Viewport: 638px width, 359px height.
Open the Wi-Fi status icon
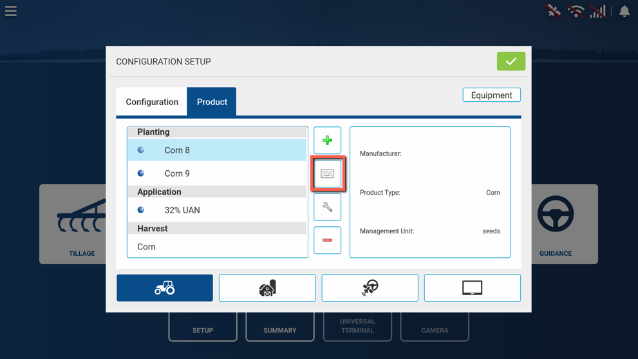tap(576, 11)
